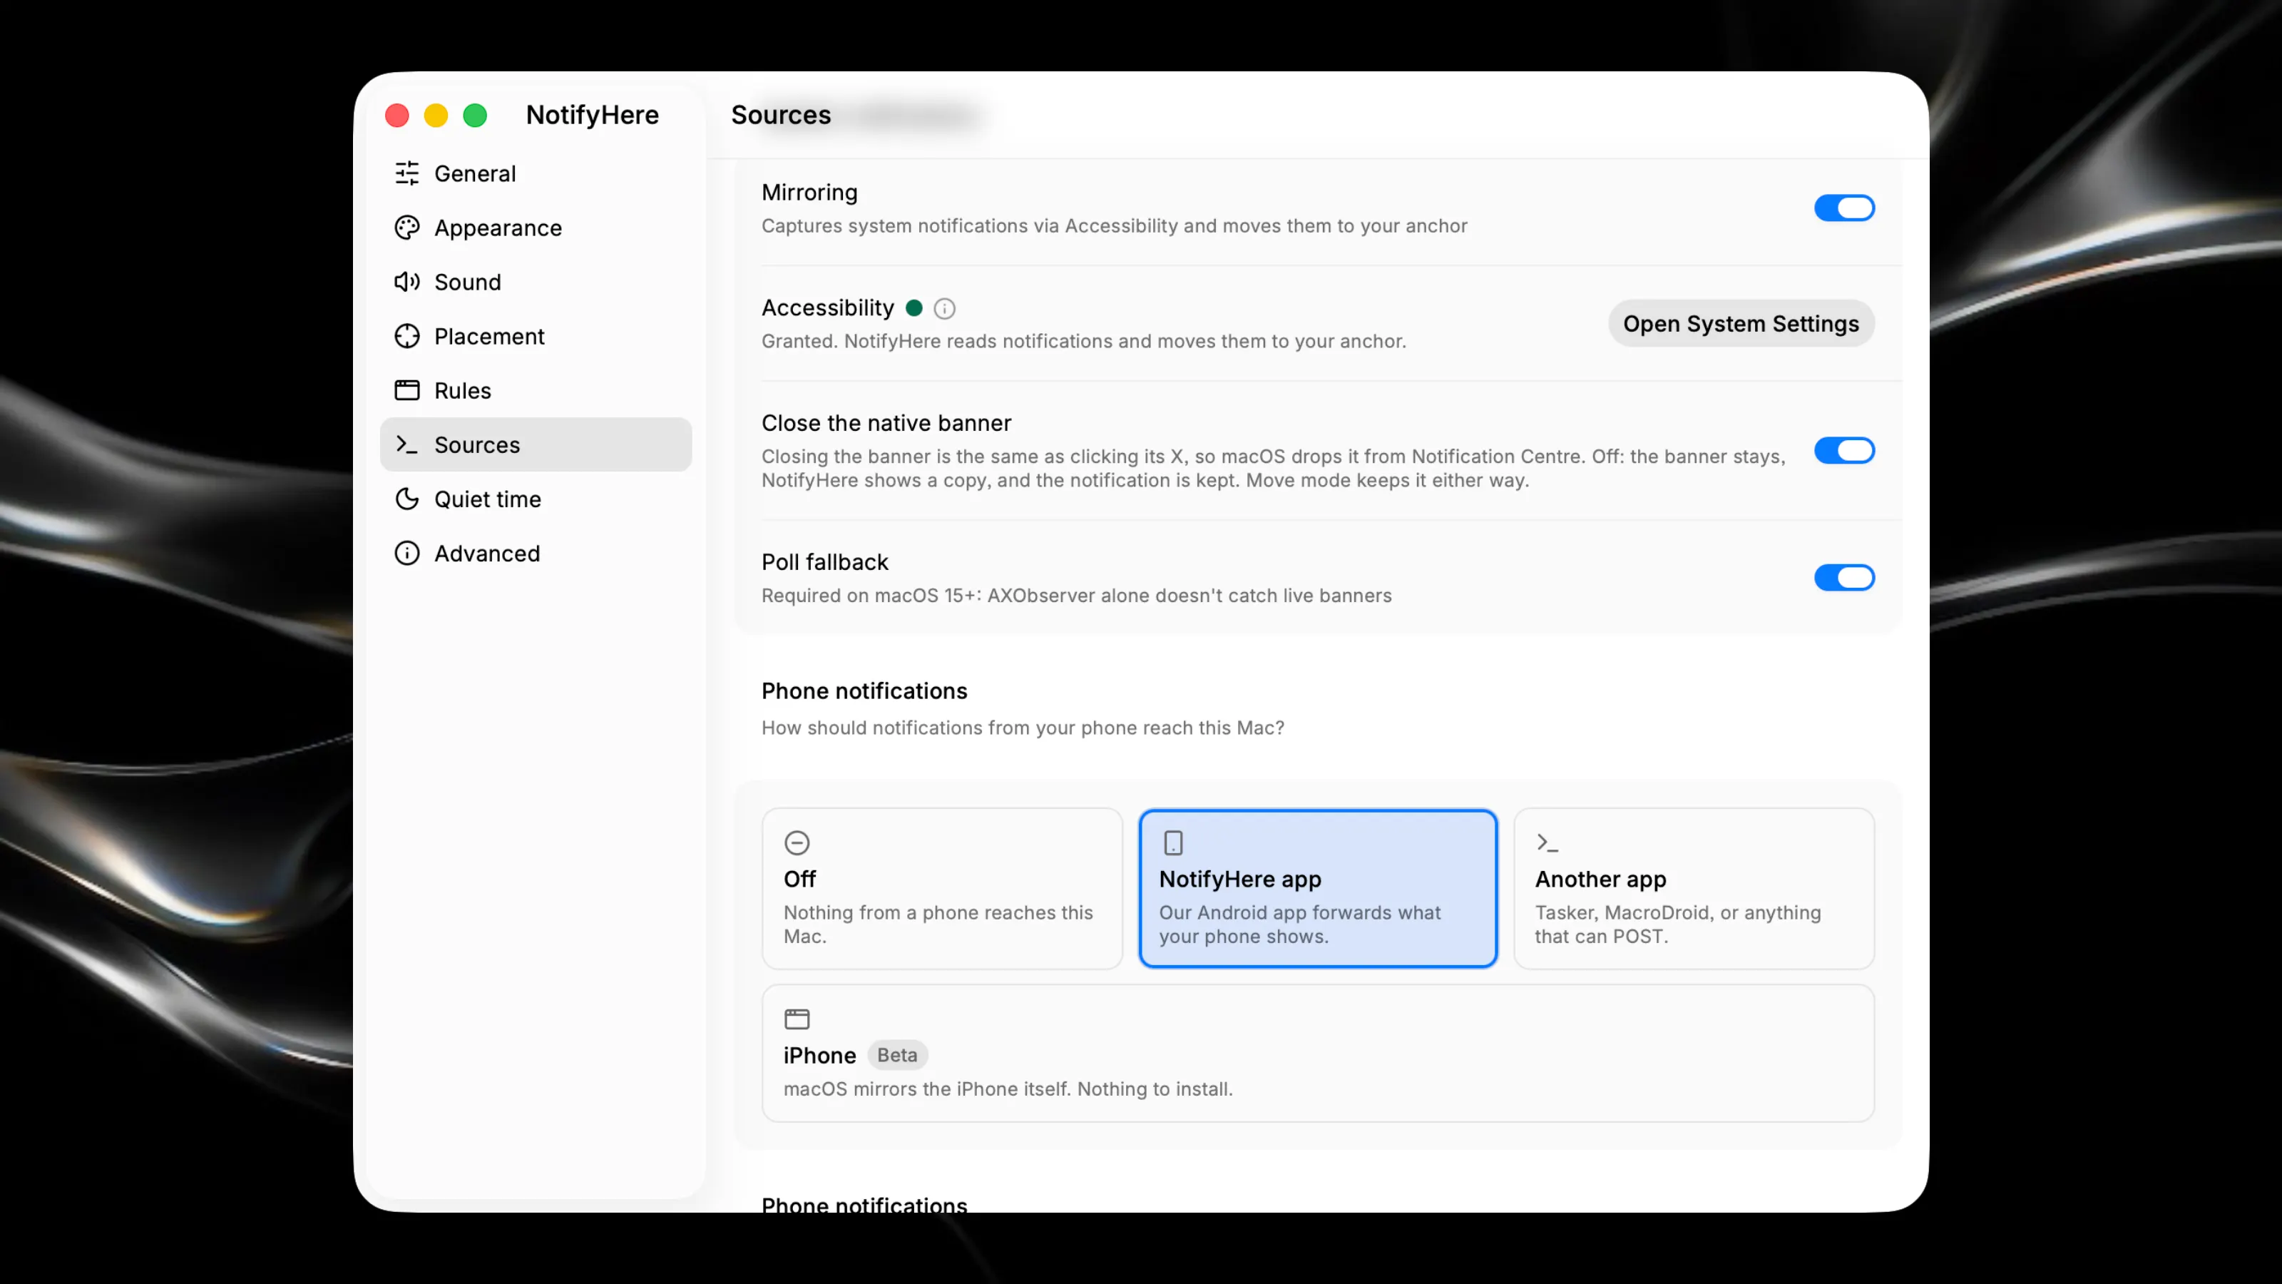The image size is (2282, 1284).
Task: Select the Off phone notifications option
Action: (x=943, y=888)
